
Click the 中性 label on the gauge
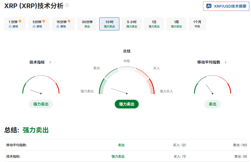127,61
